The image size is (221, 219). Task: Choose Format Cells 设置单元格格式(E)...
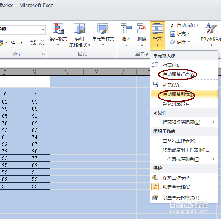[x=184, y=198]
